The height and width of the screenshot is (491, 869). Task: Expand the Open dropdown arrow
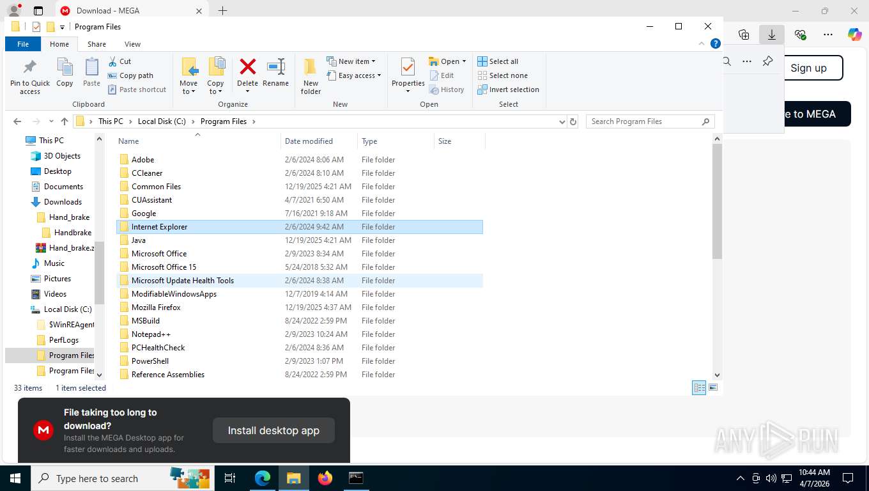click(464, 61)
